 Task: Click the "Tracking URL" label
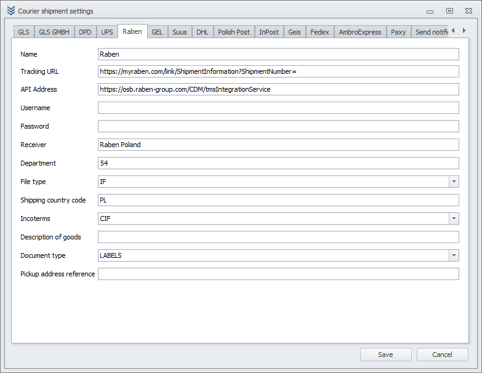click(x=39, y=71)
